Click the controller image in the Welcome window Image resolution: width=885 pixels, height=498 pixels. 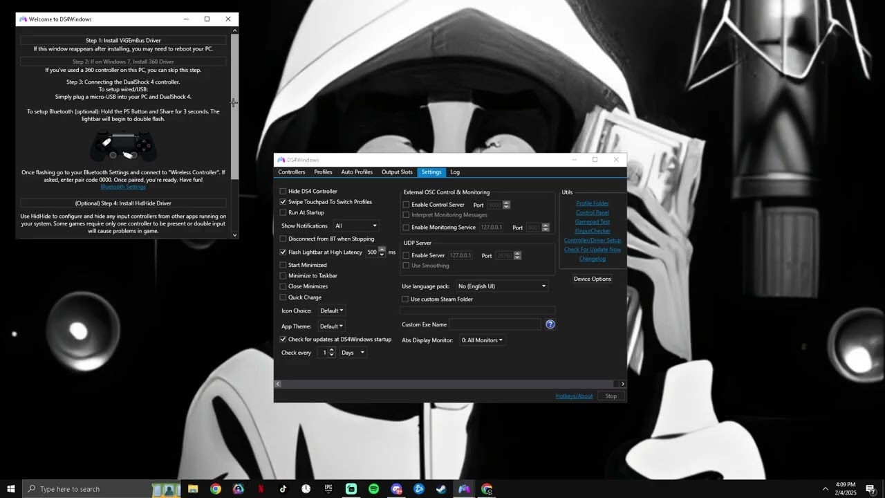(124, 146)
